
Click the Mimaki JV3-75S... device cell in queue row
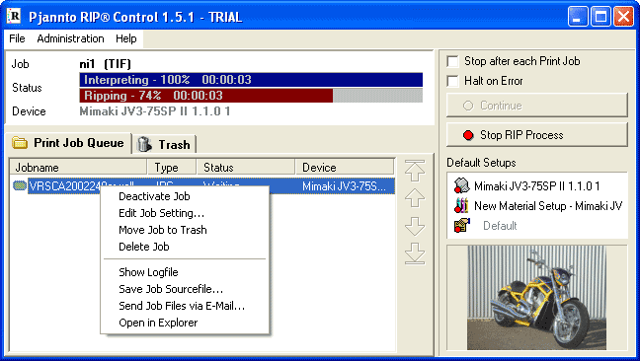[344, 186]
